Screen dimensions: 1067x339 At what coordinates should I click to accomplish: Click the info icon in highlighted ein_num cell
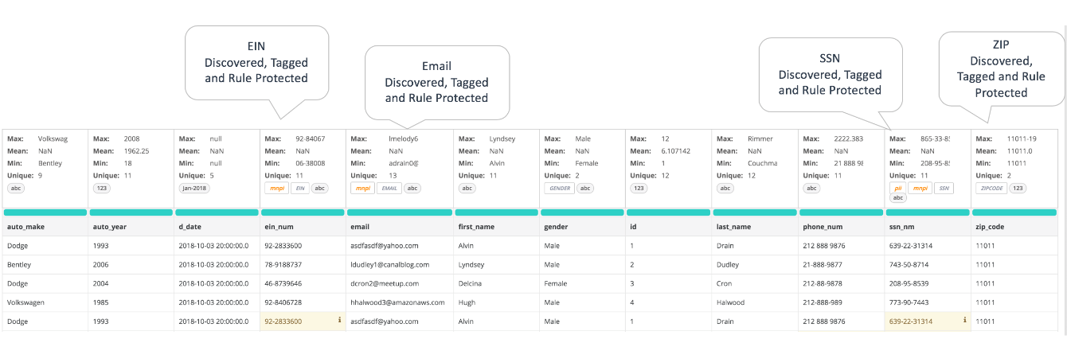pos(339,321)
